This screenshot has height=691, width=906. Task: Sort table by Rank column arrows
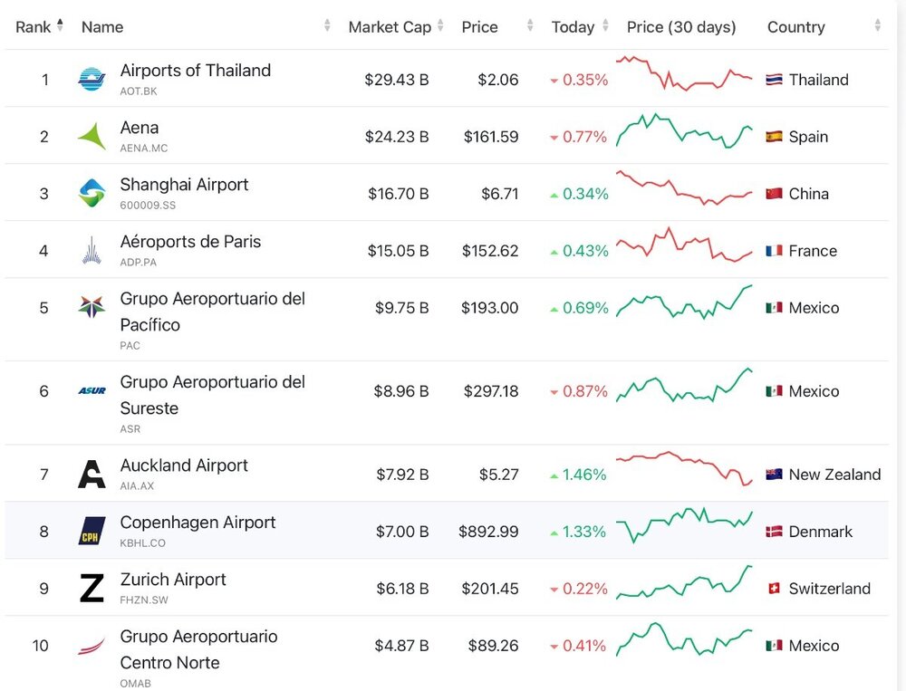[x=60, y=26]
